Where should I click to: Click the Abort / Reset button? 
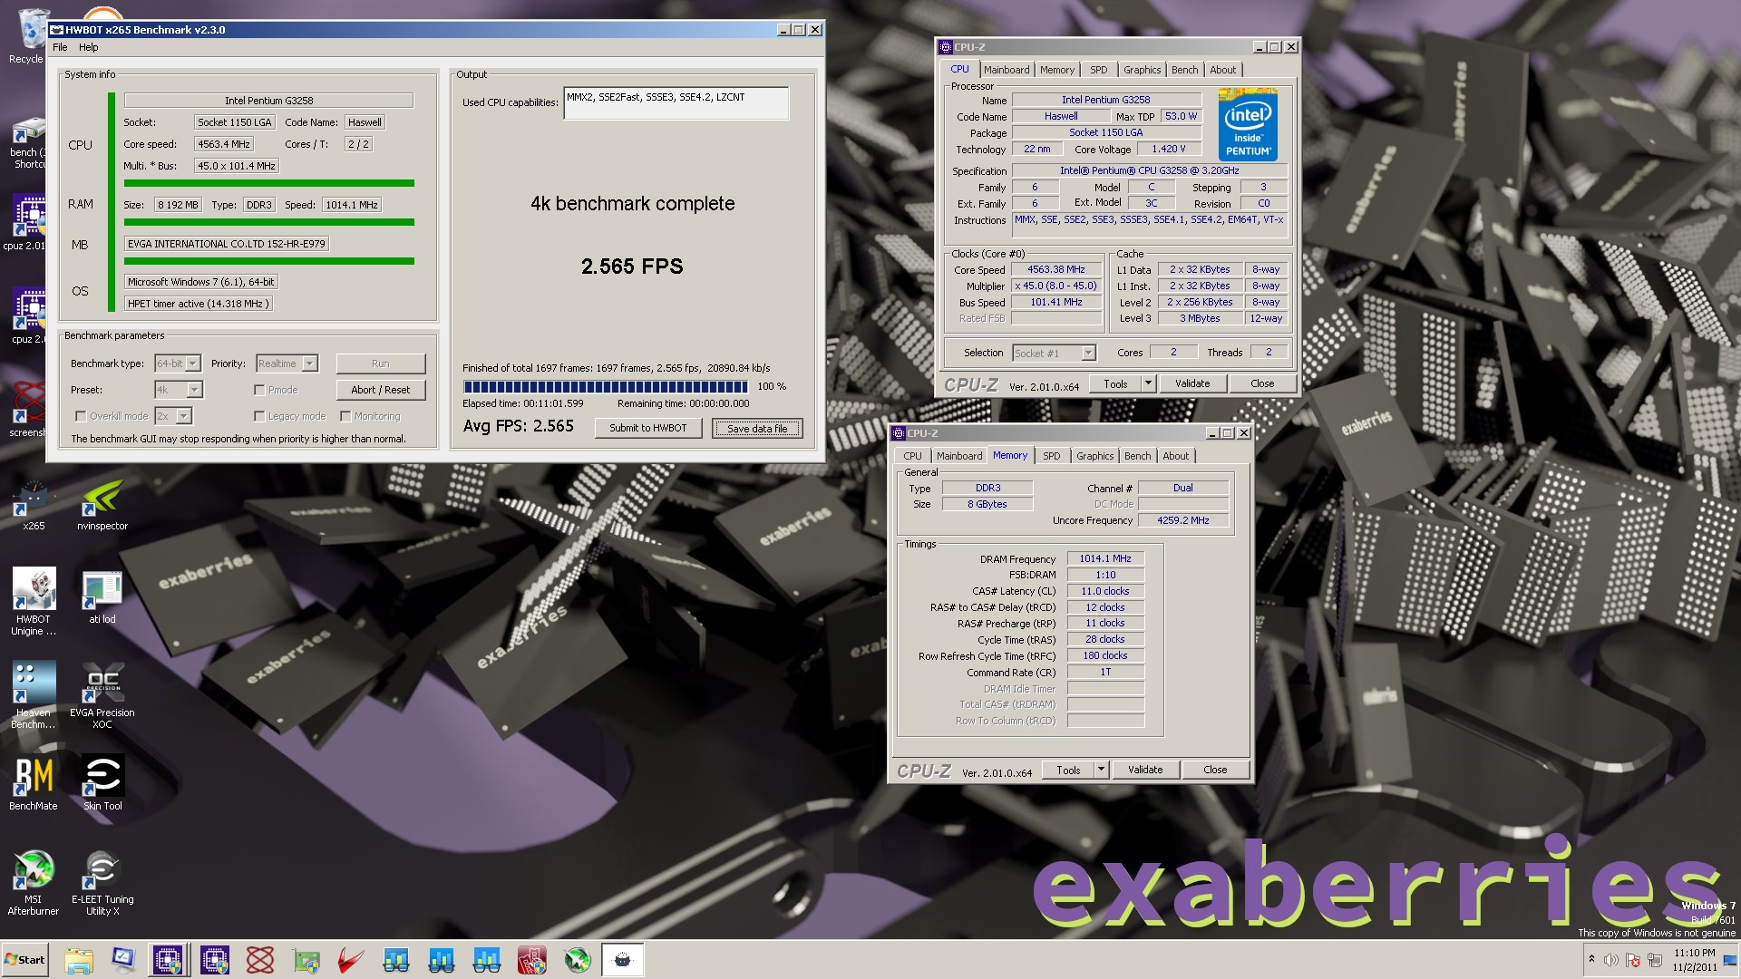[x=380, y=390]
